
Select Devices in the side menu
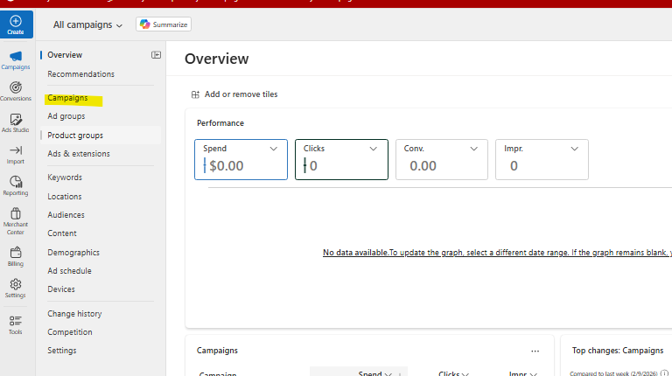click(x=61, y=289)
